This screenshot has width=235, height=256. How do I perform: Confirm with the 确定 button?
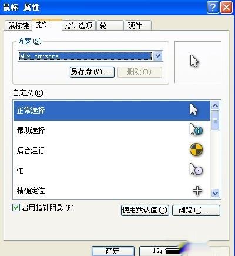(113, 251)
